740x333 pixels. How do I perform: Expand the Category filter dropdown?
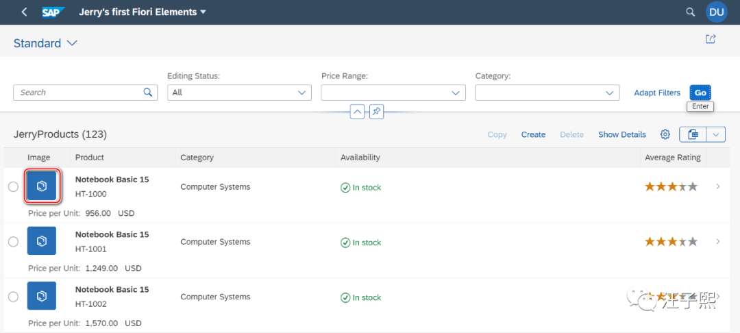pos(610,92)
